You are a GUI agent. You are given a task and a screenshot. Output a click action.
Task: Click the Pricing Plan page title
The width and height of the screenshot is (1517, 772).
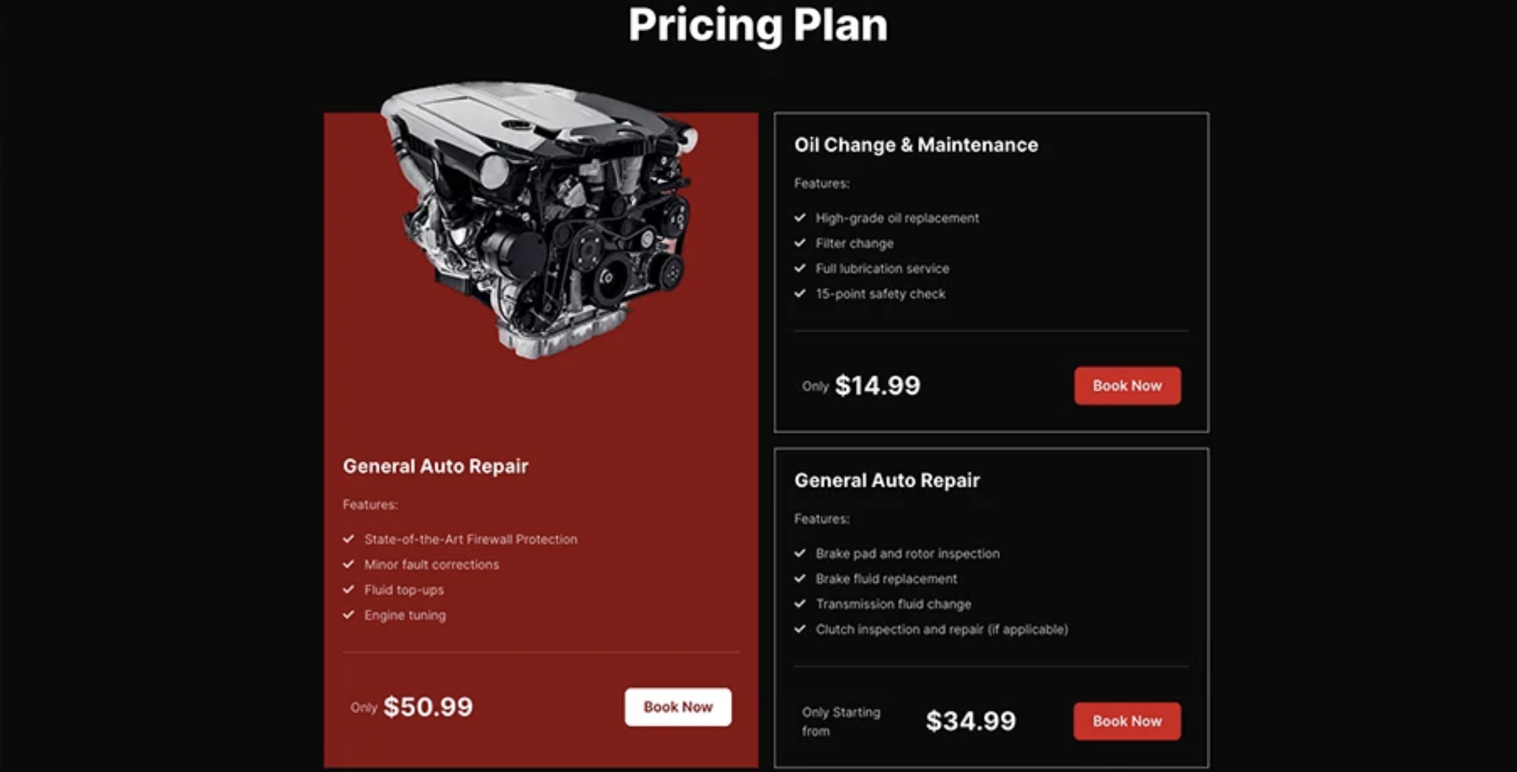coord(758,25)
